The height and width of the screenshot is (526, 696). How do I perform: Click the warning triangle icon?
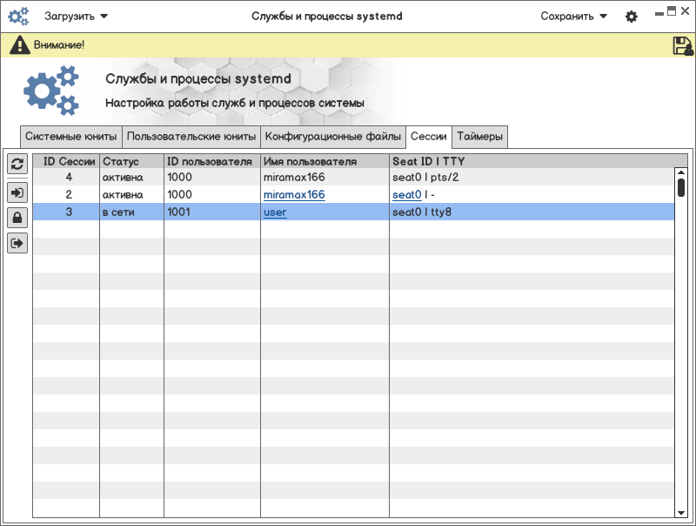(19, 45)
